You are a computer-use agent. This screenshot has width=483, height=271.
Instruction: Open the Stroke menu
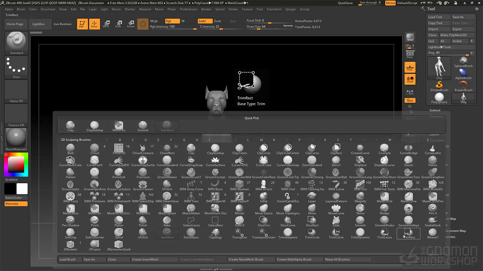233,9
